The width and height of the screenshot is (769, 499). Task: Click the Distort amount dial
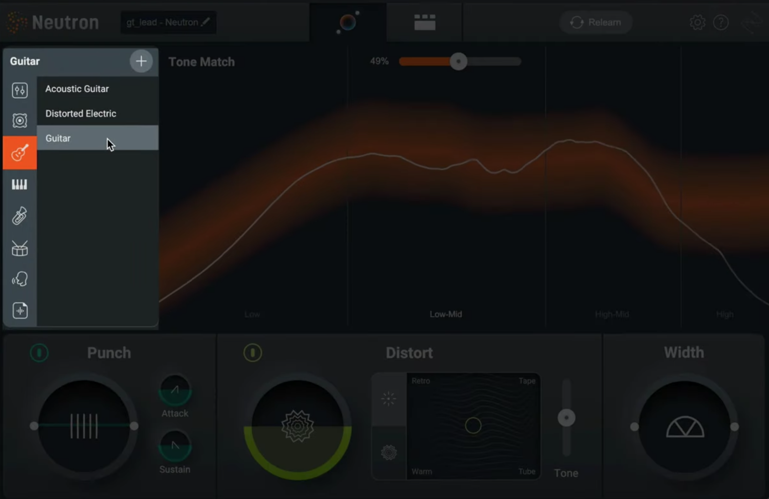coord(297,426)
